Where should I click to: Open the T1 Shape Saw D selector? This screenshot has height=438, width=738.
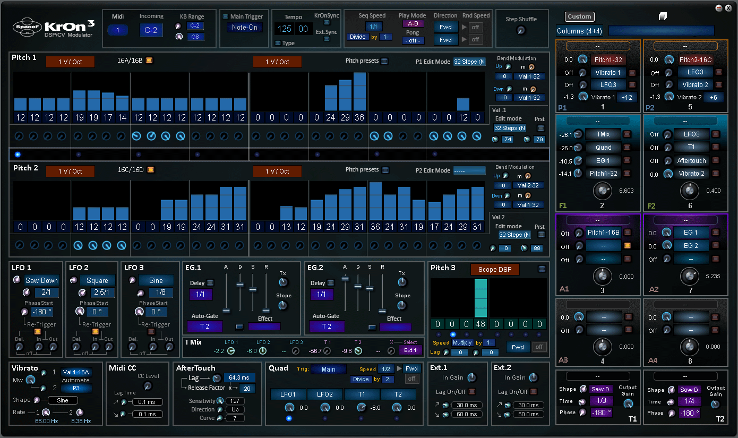(x=601, y=390)
